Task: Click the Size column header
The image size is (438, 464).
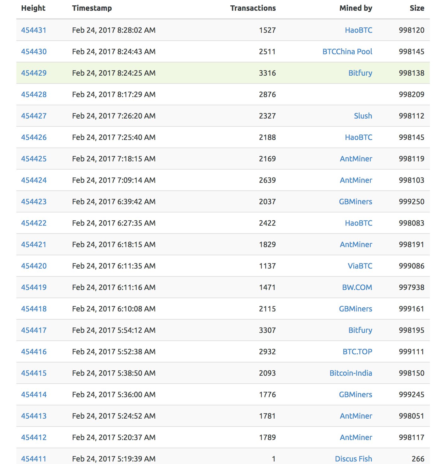Action: pos(417,8)
